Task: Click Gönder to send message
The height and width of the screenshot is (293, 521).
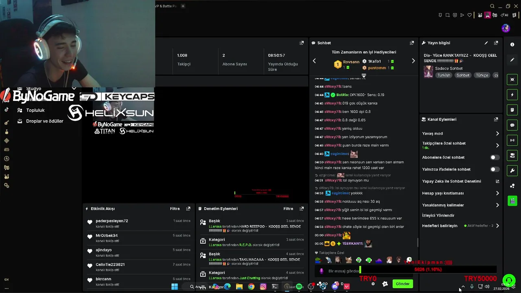Action: tap(403, 284)
